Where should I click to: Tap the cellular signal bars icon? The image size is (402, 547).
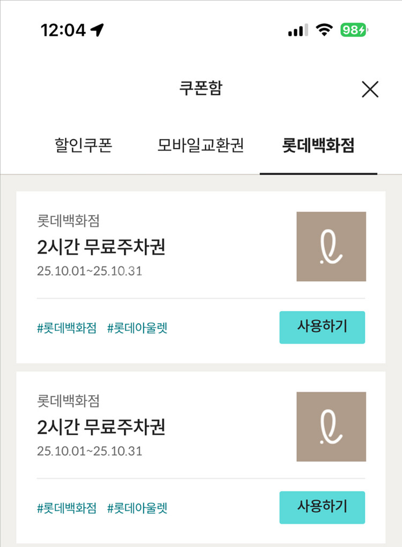tap(297, 31)
